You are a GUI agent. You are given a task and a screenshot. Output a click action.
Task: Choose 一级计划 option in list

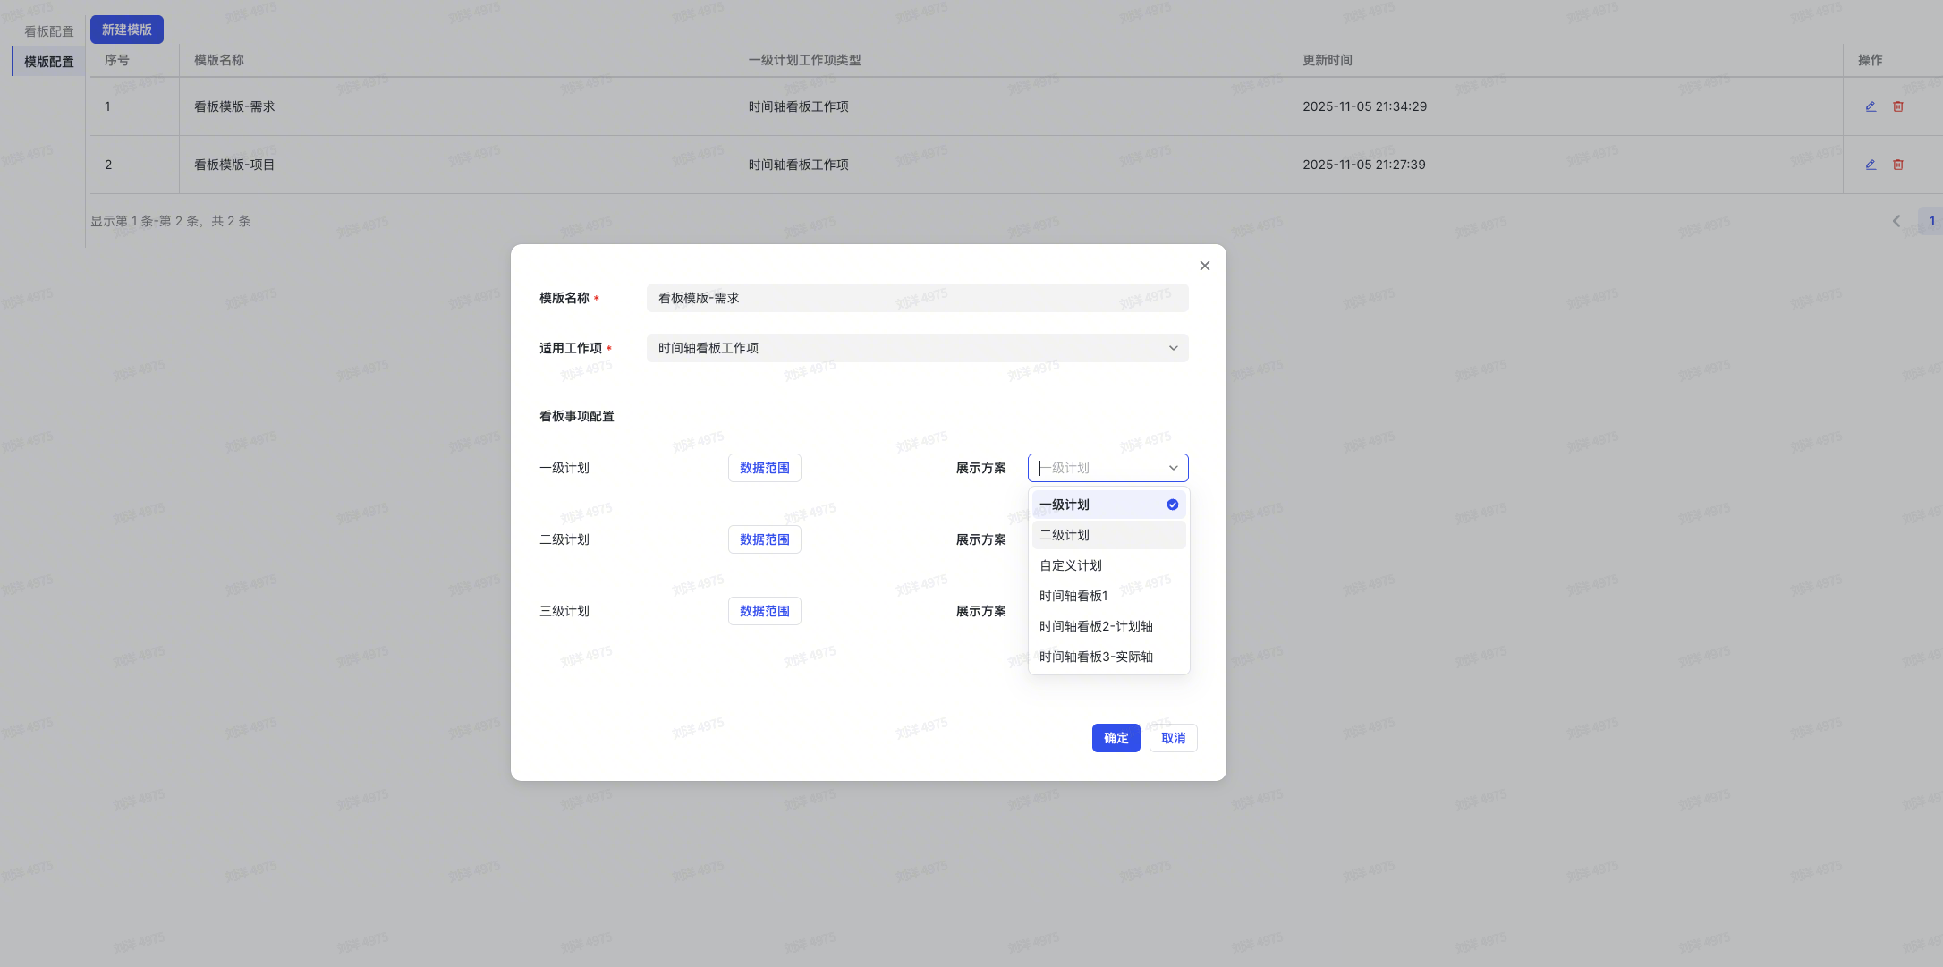(x=1109, y=505)
